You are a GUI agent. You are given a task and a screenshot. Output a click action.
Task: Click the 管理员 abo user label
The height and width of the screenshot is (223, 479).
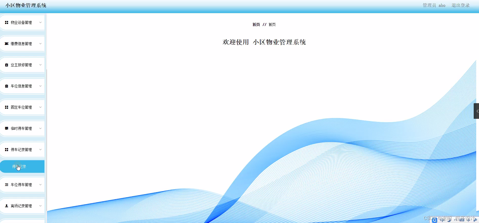434,5
